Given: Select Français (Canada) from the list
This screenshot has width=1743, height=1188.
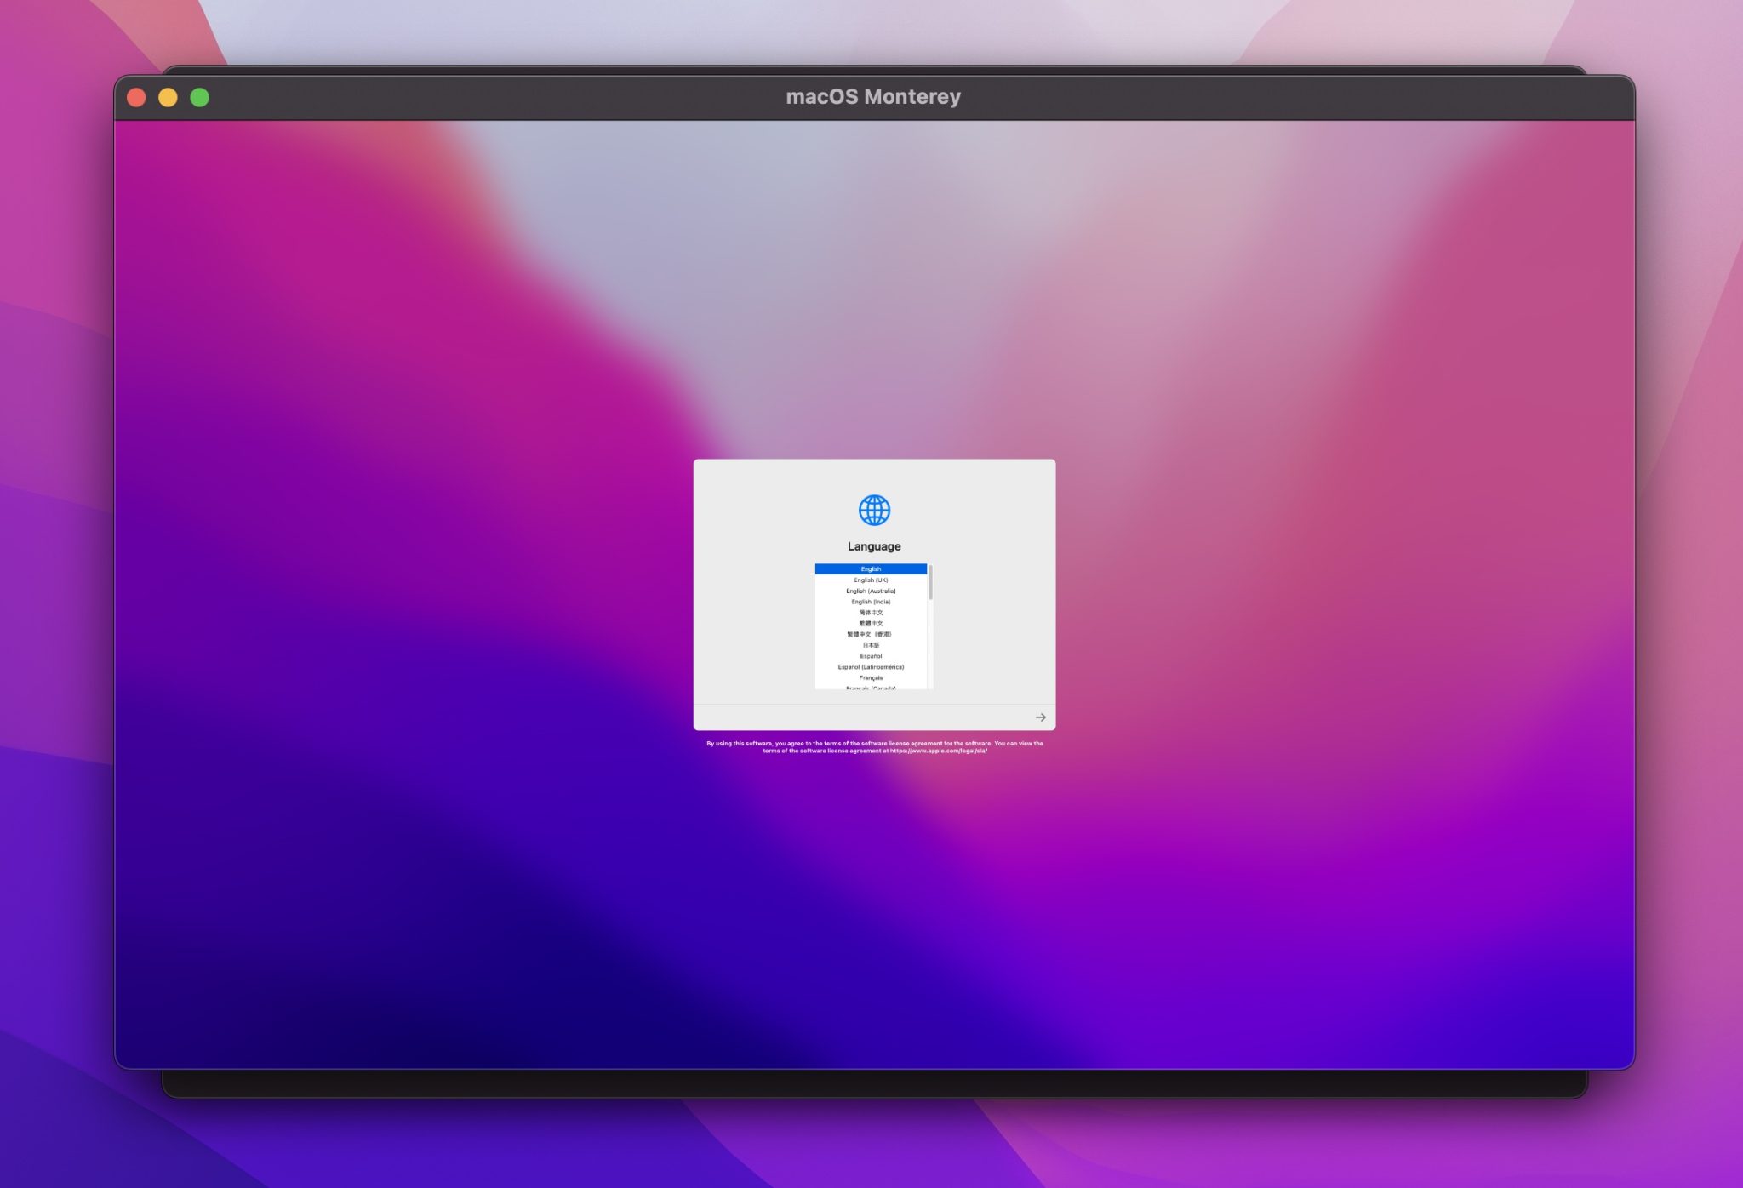Looking at the screenshot, I should [870, 688].
